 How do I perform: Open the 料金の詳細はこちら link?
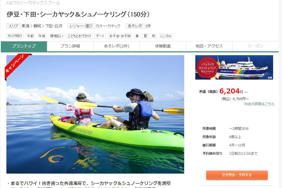click(x=259, y=104)
